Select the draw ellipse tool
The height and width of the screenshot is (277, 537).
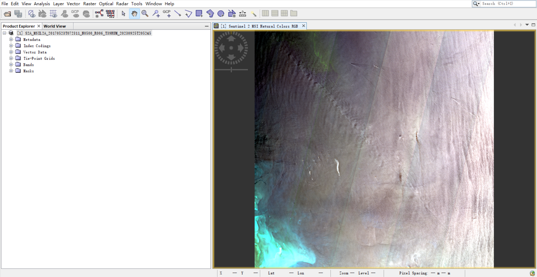(221, 14)
